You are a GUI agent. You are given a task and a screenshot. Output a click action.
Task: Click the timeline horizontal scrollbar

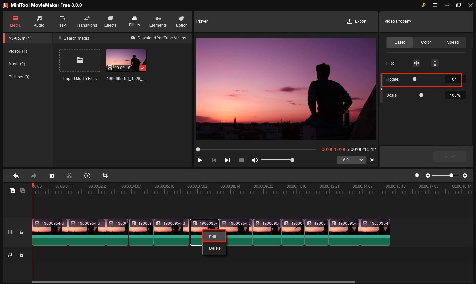(194, 282)
